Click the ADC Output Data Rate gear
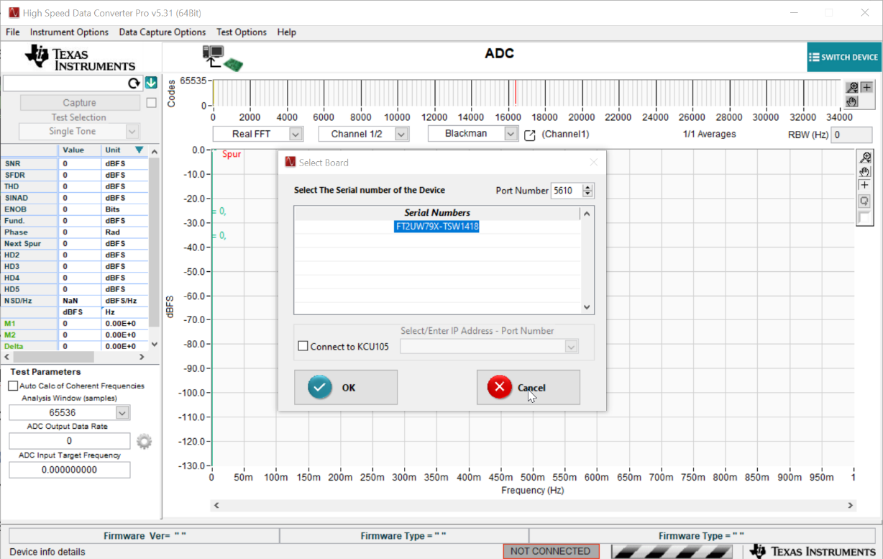The image size is (883, 559). [145, 441]
